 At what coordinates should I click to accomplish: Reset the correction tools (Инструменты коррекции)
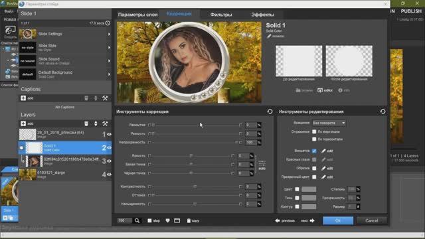(270, 112)
